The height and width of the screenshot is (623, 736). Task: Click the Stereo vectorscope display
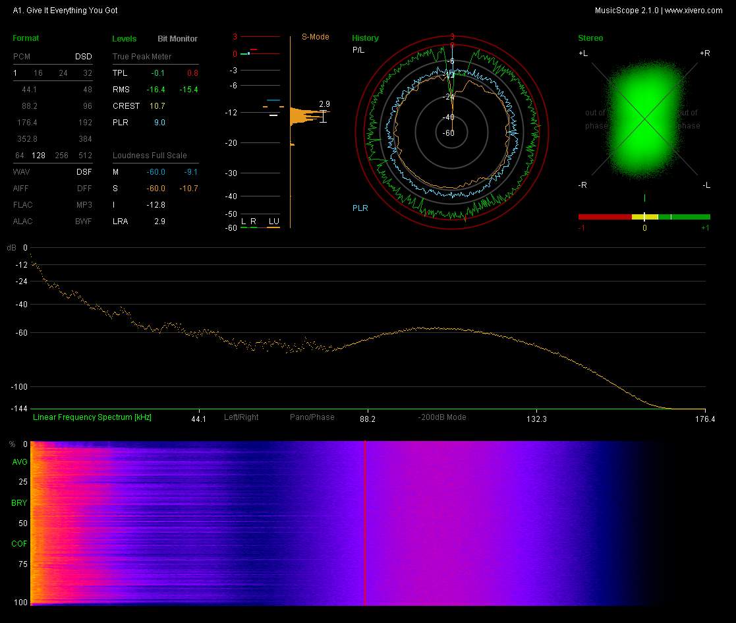click(x=644, y=119)
